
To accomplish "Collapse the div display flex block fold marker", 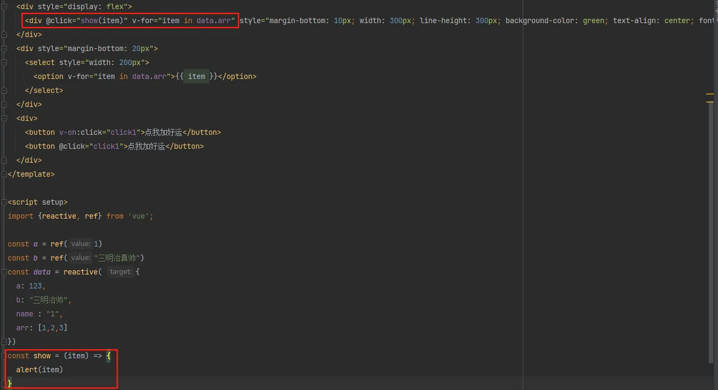I will (4, 7).
